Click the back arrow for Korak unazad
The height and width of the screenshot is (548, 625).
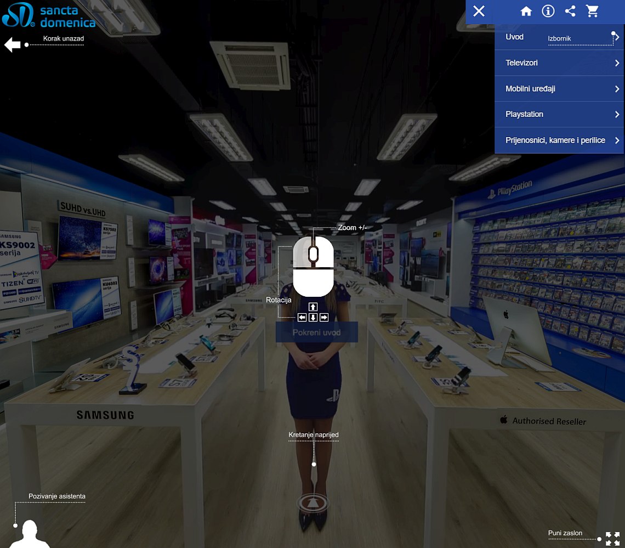point(13,44)
